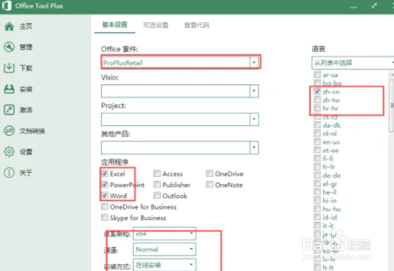Open the 管理 manage section
The image size is (394, 271).
pyautogui.click(x=18, y=47)
